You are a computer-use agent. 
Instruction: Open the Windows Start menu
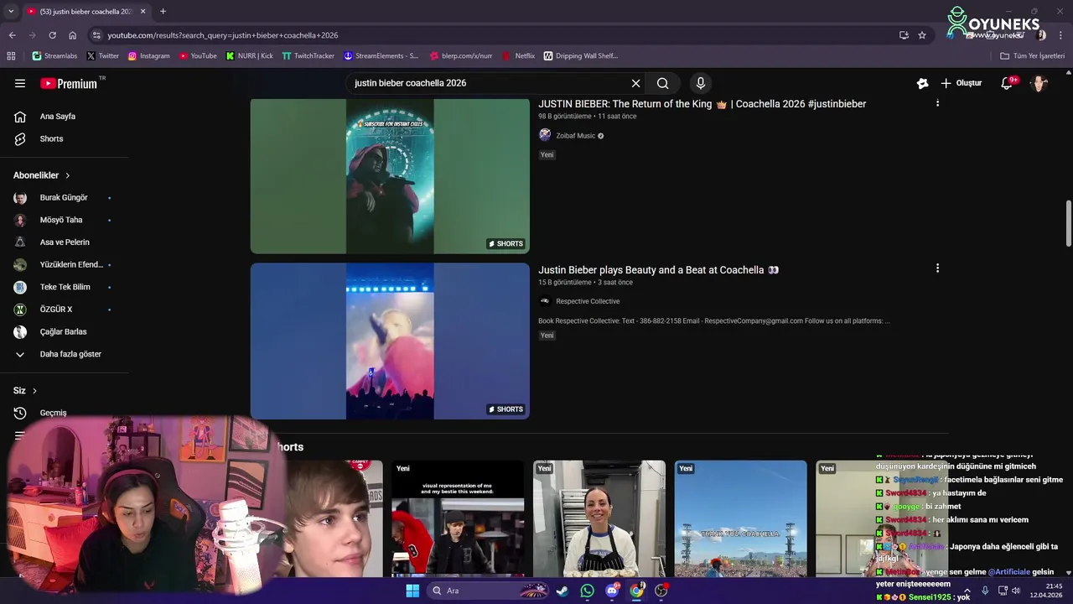click(x=412, y=591)
